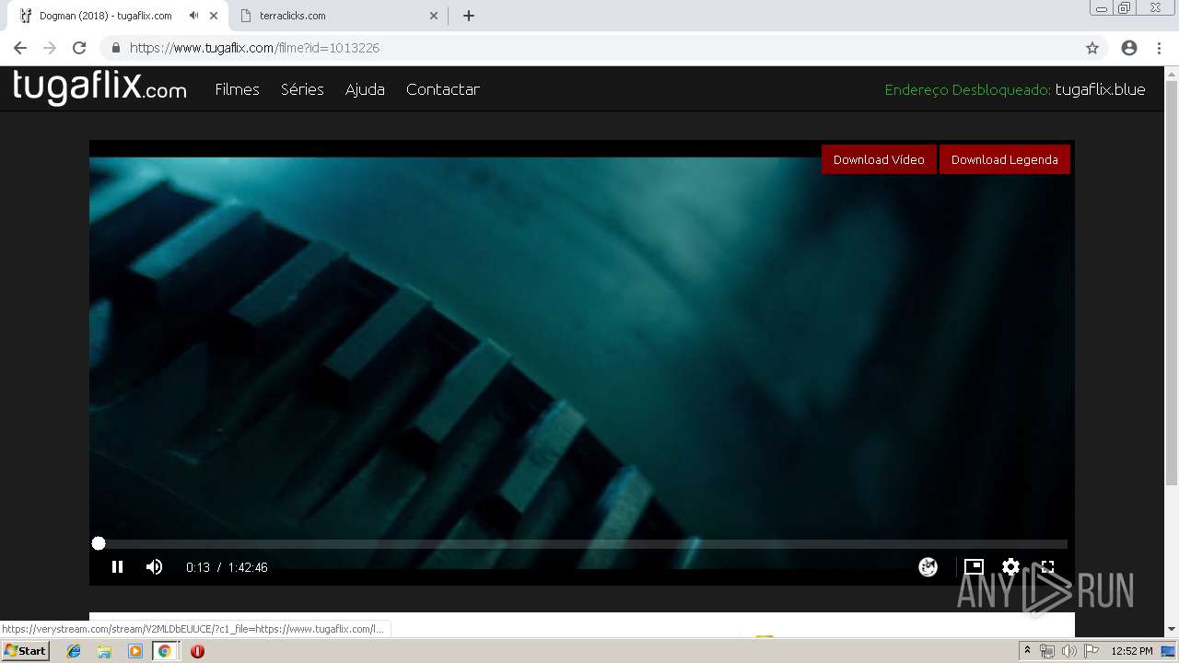Open the Contactar page

click(x=442, y=89)
